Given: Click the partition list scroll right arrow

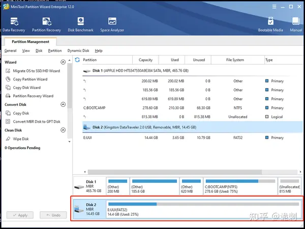Looking at the screenshot, I should tap(300, 172).
